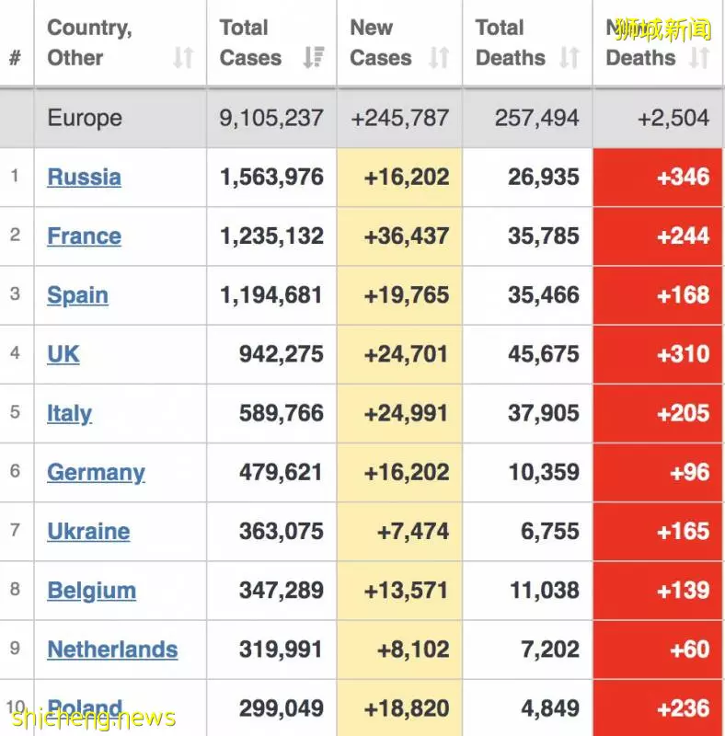Open the Netherlands country link
The height and width of the screenshot is (736, 725).
pos(112,650)
